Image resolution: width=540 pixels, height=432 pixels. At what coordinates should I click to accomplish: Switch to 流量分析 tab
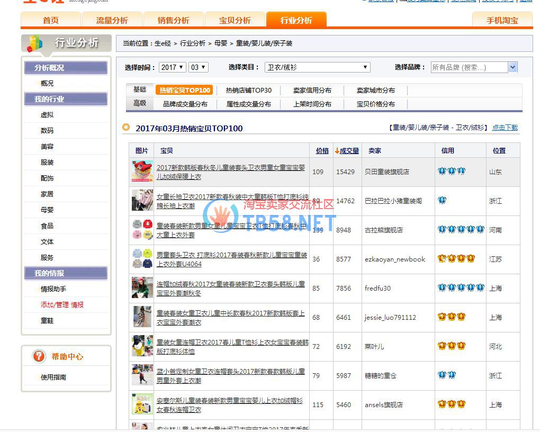point(112,21)
